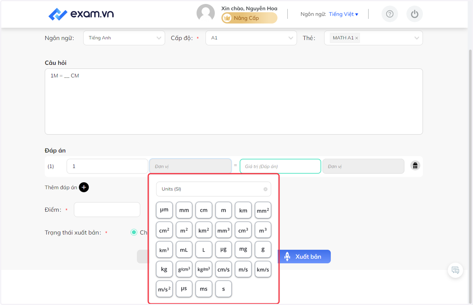Select the cm² unit
This screenshot has width=473, height=305.
(x=164, y=230)
